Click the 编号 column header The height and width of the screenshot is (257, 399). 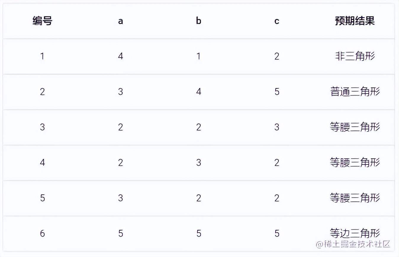click(x=42, y=21)
